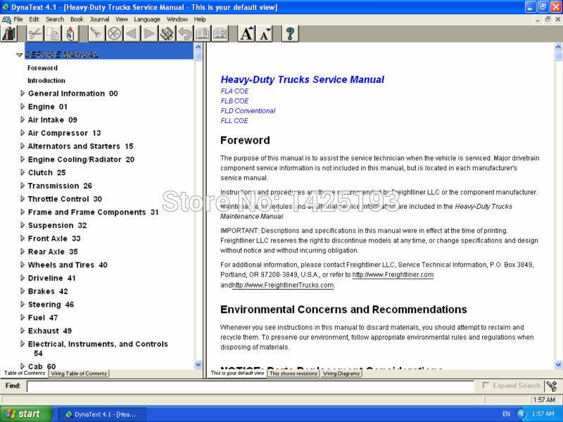The image size is (563, 422).
Task: Increase text size with large A icon
Action: pyautogui.click(x=247, y=34)
